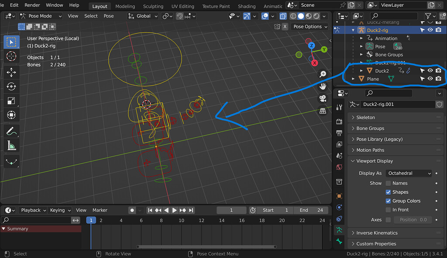Switch to the Sculpting workspace tab
Screen dimensions: 447x258
point(153,6)
